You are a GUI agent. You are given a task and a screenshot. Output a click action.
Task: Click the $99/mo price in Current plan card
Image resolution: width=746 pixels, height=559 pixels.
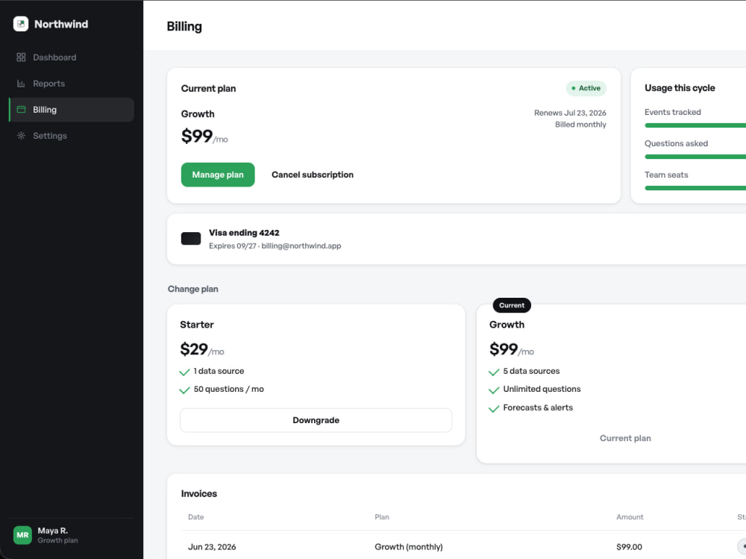[204, 137]
